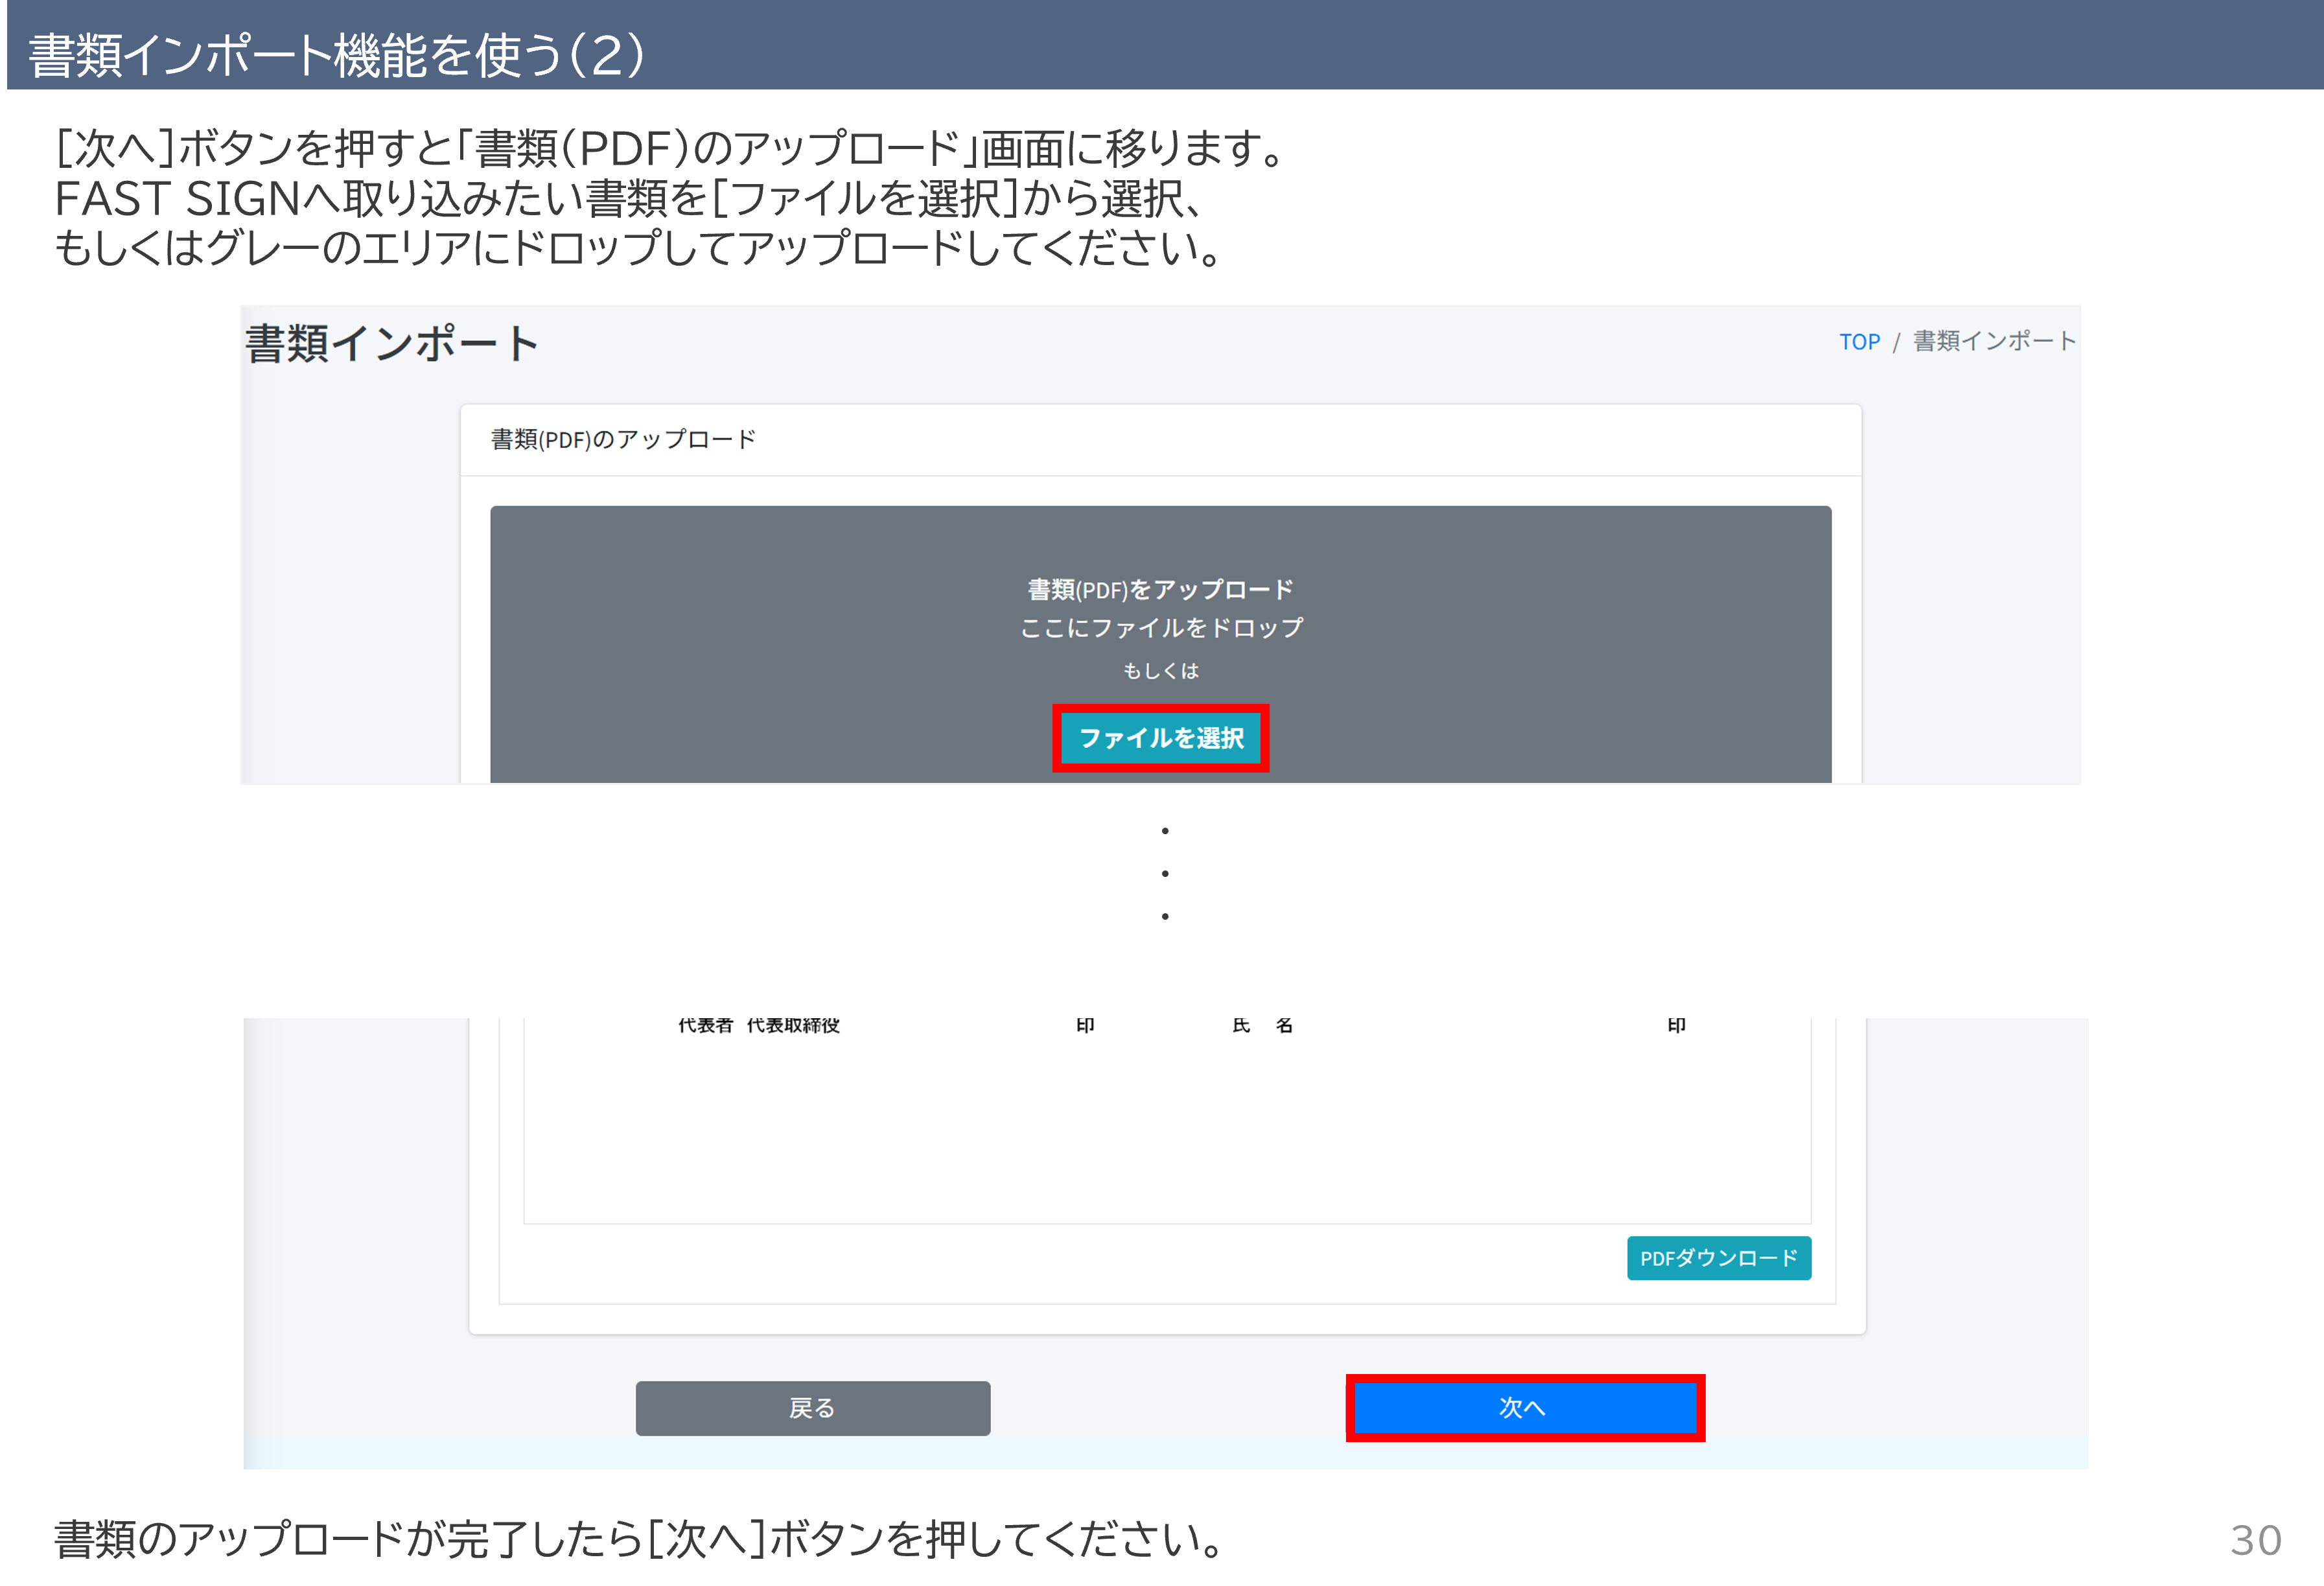2324x1586 pixels.
Task: Click the rightmost 印 mark in the preview
Action: coord(1676,1026)
